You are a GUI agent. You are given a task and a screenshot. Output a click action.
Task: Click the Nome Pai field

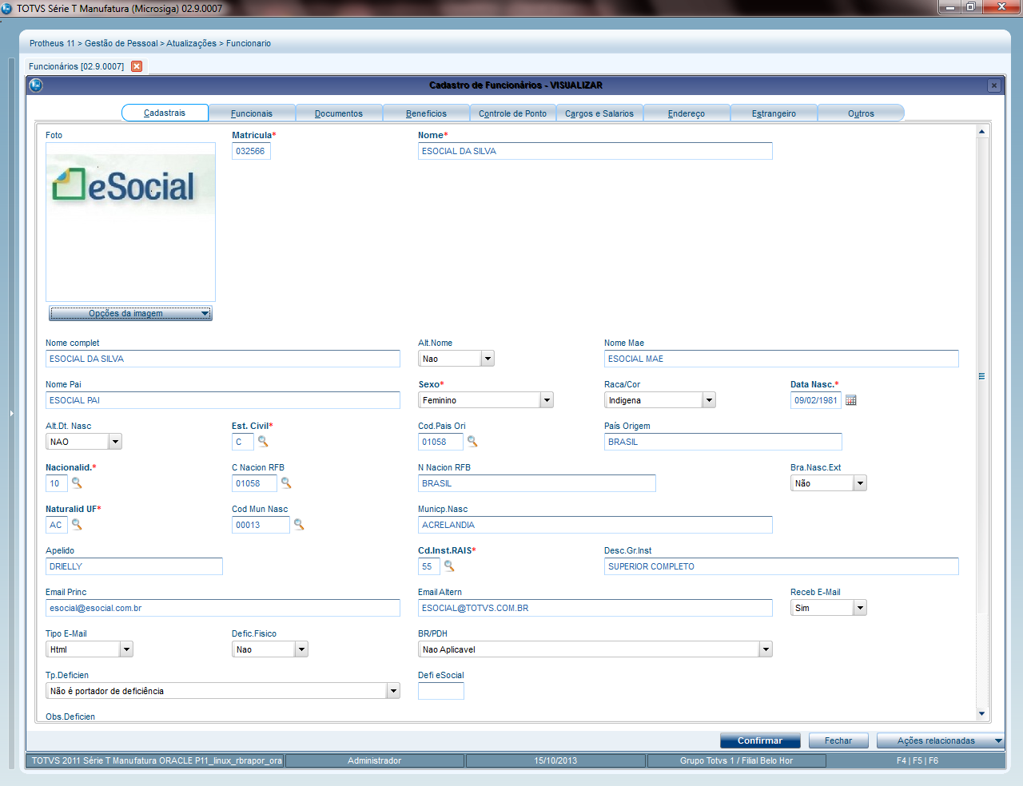[x=223, y=400]
